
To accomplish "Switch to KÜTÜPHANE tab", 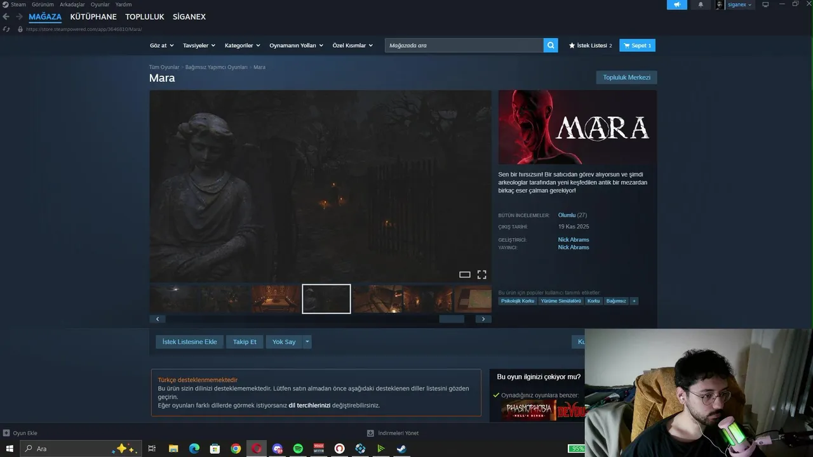I will coord(93,17).
